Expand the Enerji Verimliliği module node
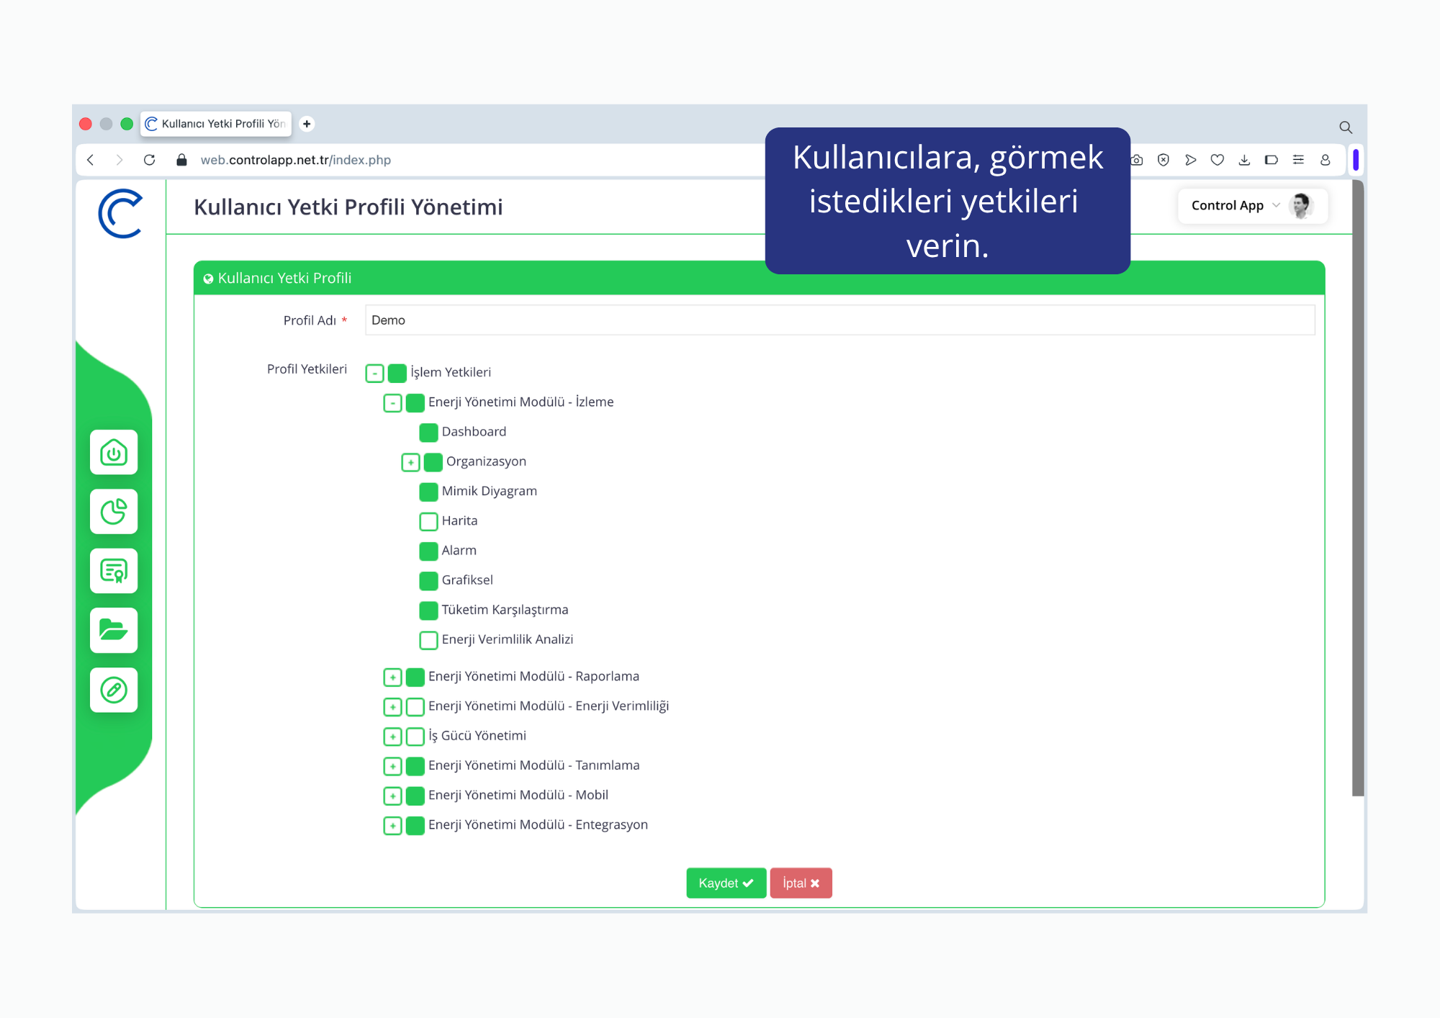 click(x=392, y=707)
